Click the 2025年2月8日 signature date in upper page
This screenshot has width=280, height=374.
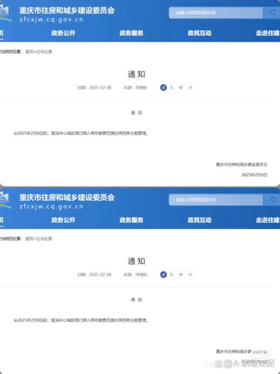254,175
